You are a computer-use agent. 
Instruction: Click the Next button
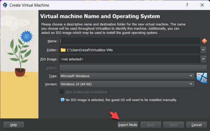click(x=174, y=125)
